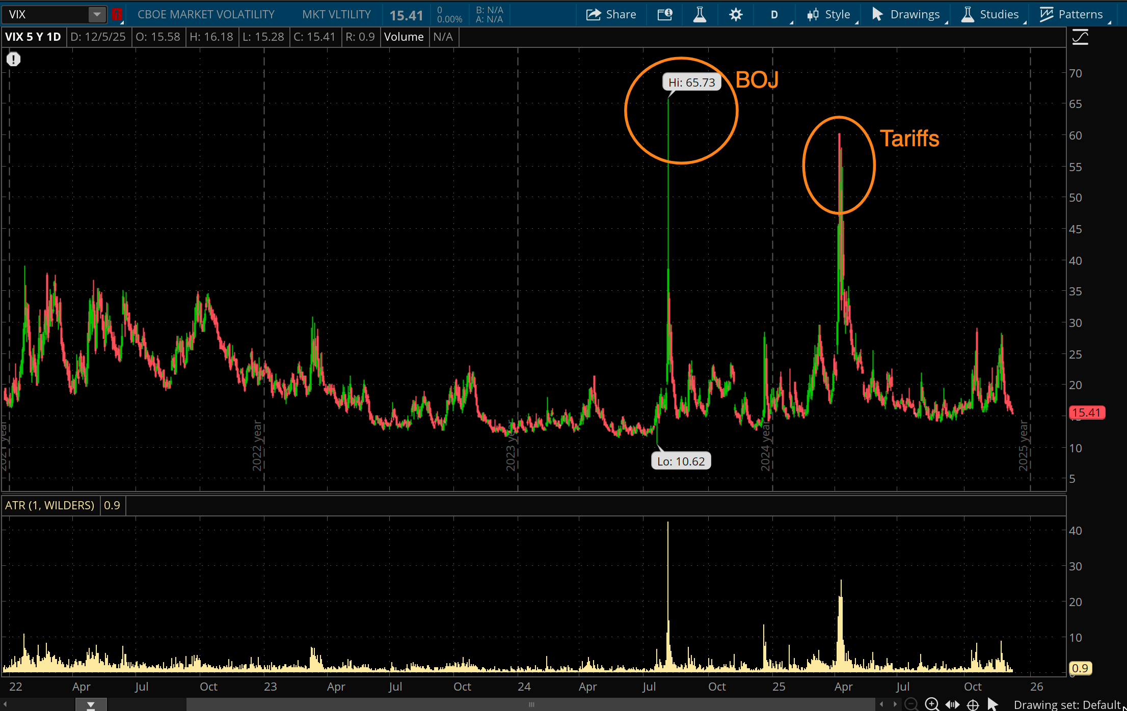Click the exclamation alert icon on chart
The height and width of the screenshot is (711, 1127).
[x=13, y=60]
